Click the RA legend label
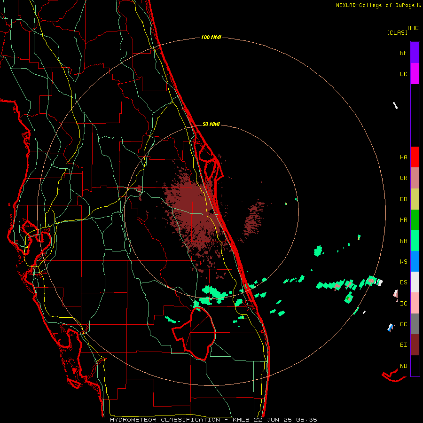The width and height of the screenshot is (423, 423). click(403, 241)
